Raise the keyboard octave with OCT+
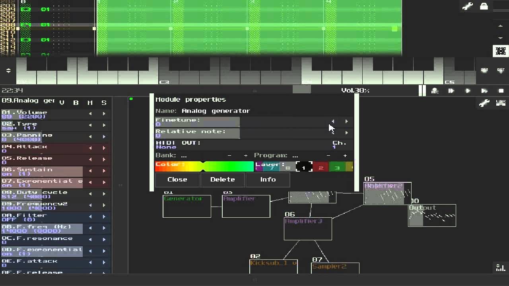Viewport: 509px width, 286px height. [x=501, y=70]
